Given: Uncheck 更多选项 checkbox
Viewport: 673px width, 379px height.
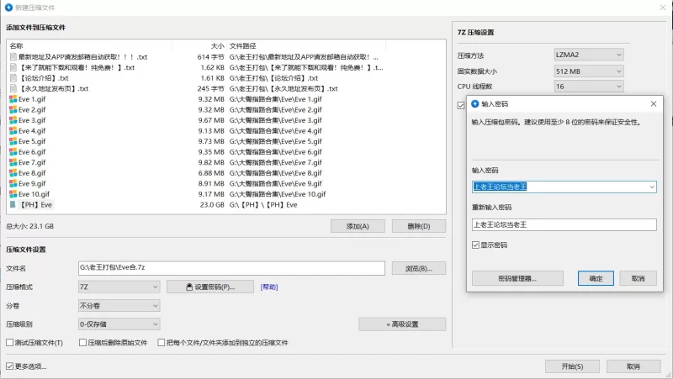Looking at the screenshot, I should 9,366.
